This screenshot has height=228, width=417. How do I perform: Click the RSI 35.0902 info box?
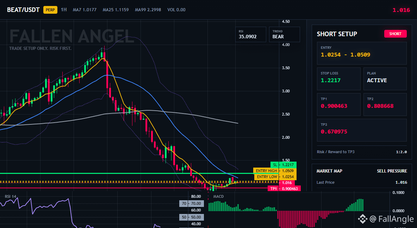[250, 34]
